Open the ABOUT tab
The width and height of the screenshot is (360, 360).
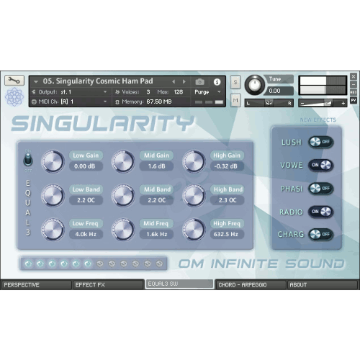point(323,285)
